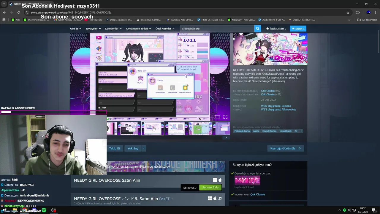Show hidden system tray icons chevron
380x214 pixels.
[x=340, y=210]
